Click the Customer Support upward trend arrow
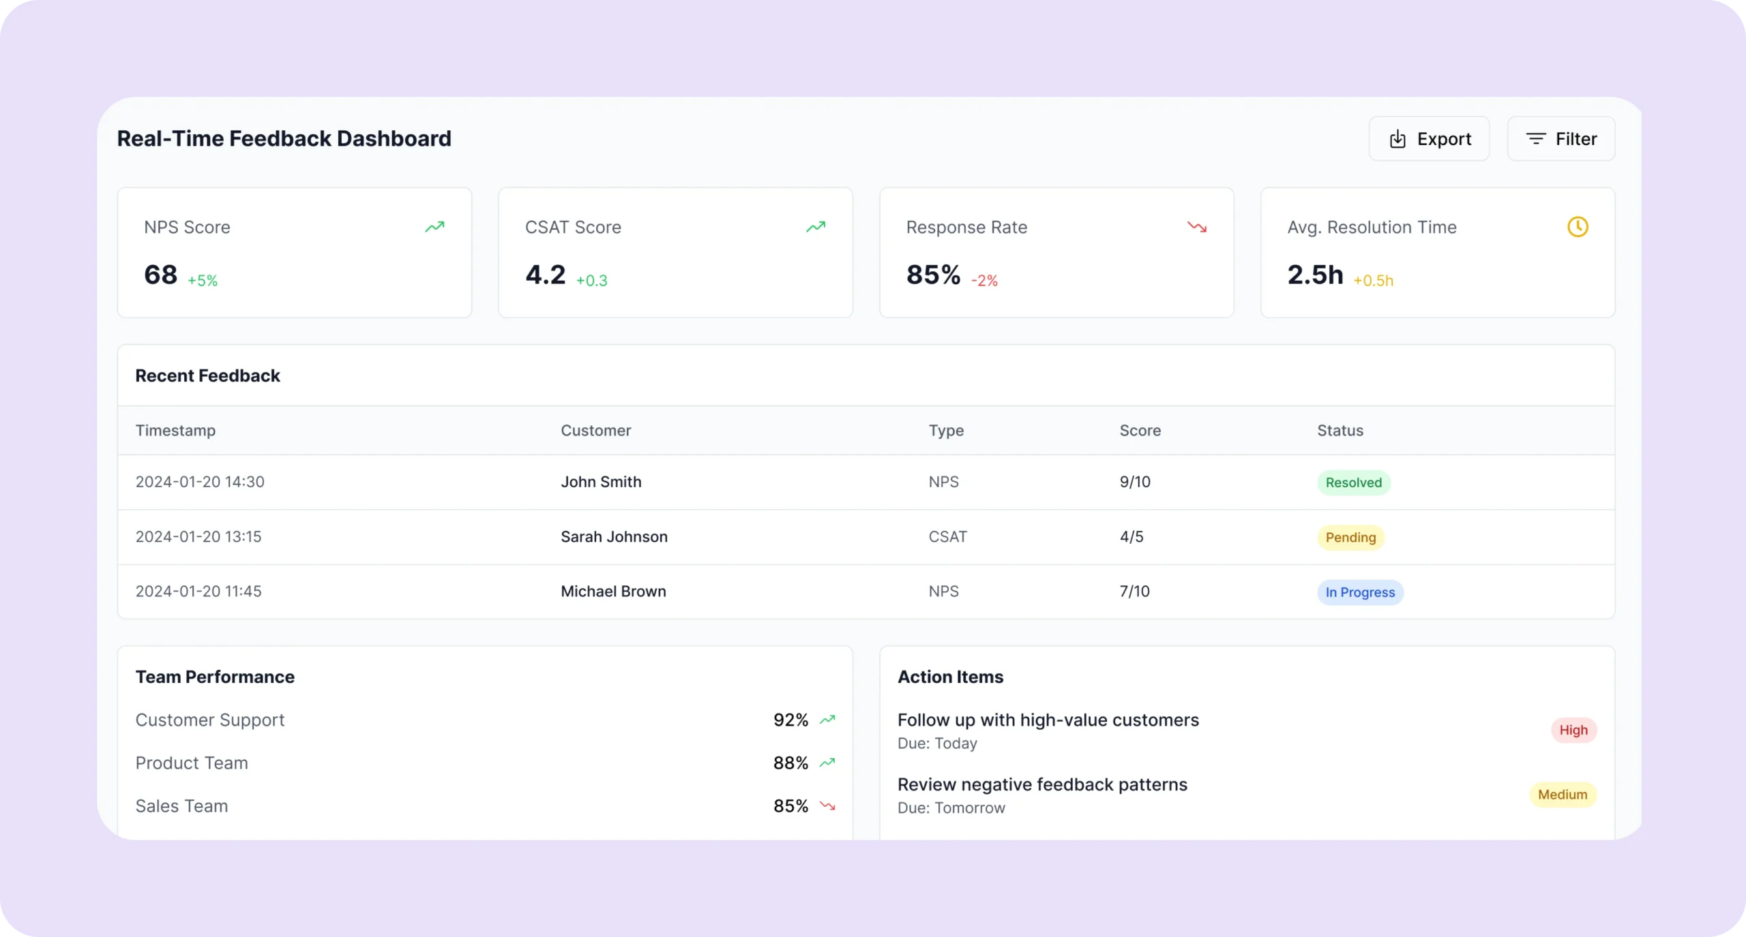1746x937 pixels. point(827,720)
